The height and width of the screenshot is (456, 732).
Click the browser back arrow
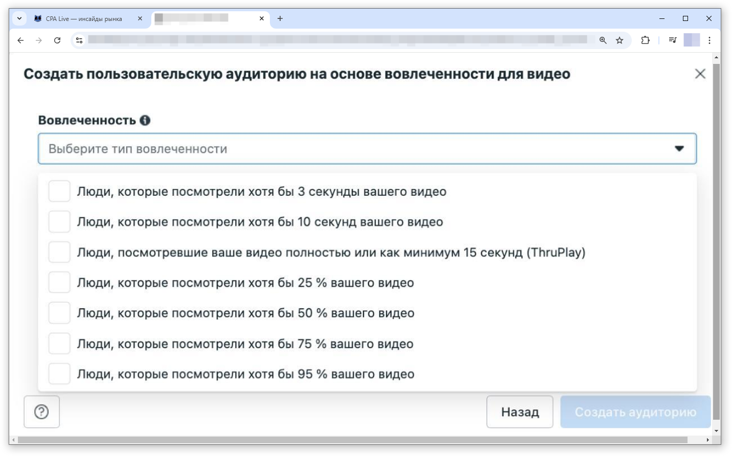click(x=20, y=40)
